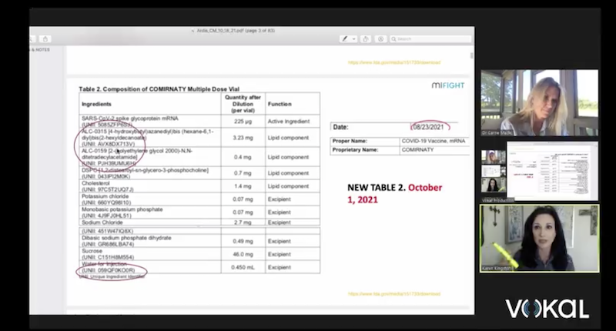Click 'Dibasic sodium phosphate dihydrate' cell
Viewport: 616px width, 331px height.
tap(149, 241)
